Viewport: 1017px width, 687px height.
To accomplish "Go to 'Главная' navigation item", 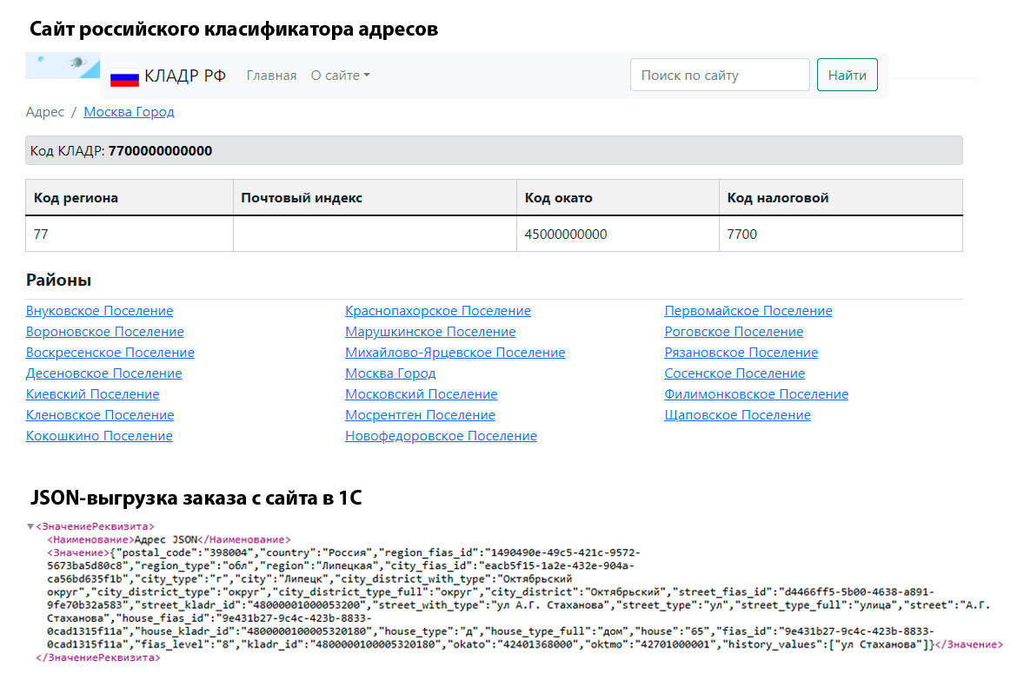I will (x=271, y=76).
